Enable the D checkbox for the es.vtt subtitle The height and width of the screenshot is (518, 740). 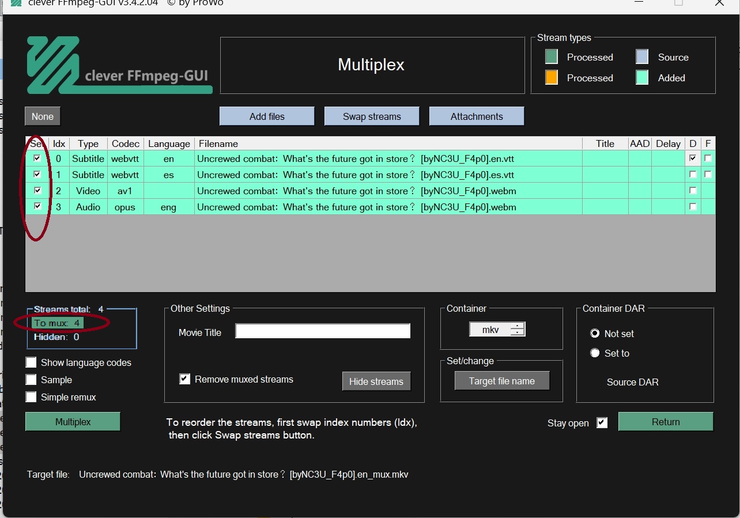[693, 174]
